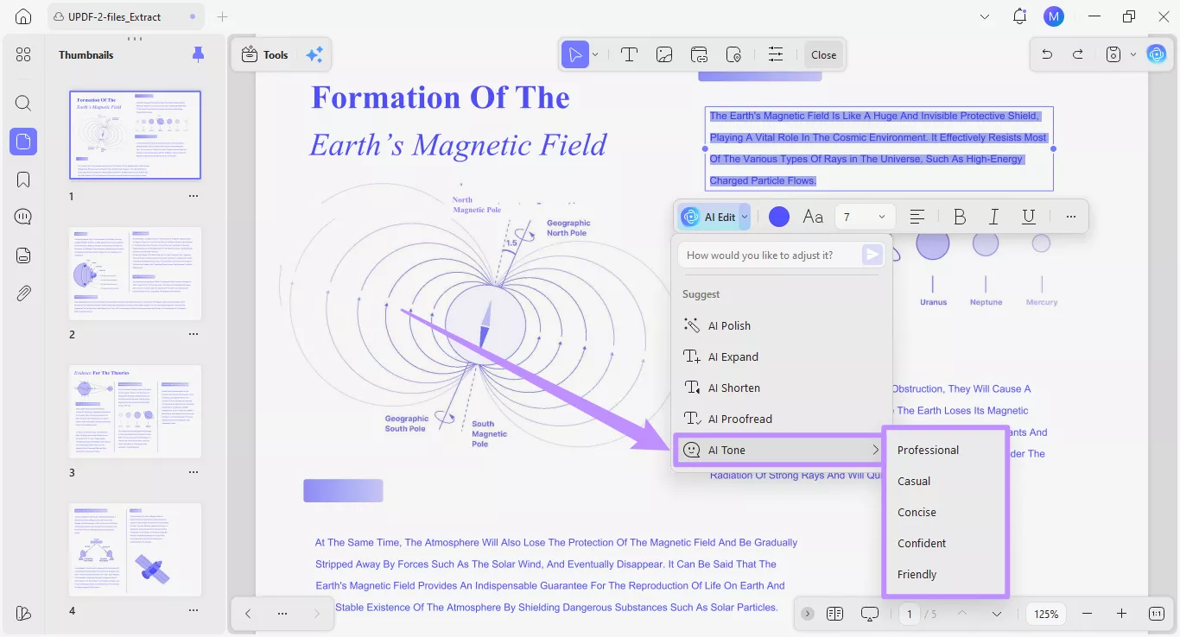
Task: Expand the selection tool dropdown arrow
Action: 595,54
